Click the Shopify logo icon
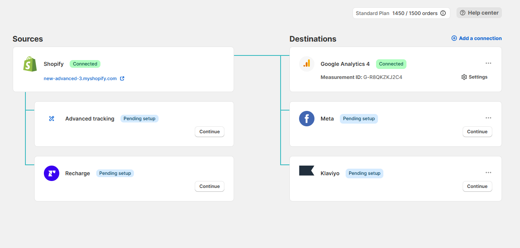The height and width of the screenshot is (248, 520). pyautogui.click(x=30, y=64)
